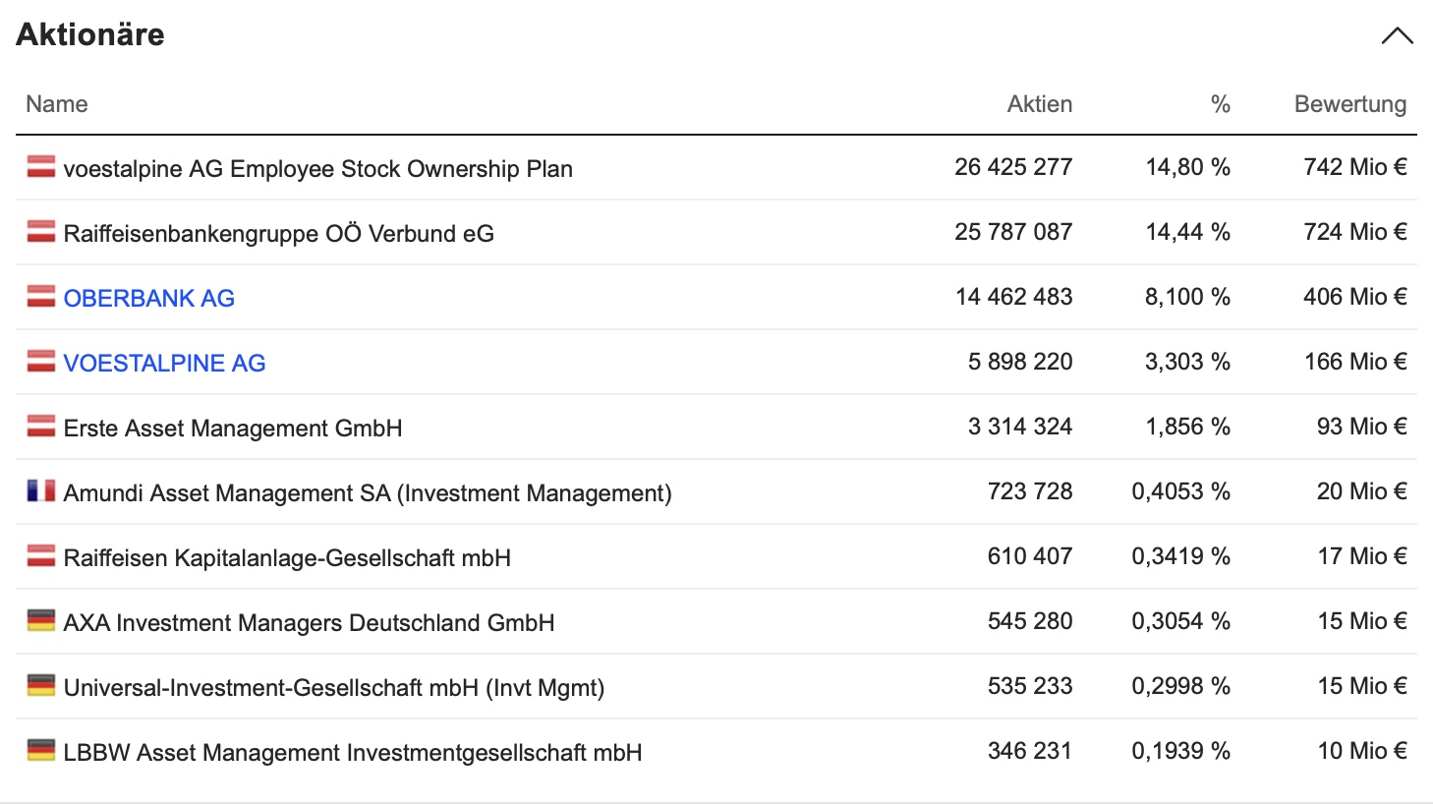Screen dimensions: 1433x804
Task: Click the 5 898 220 shares value
Action: coord(1019,362)
